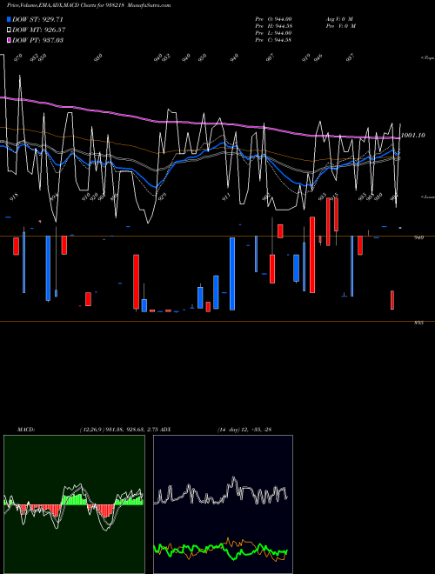Click the 940 level axis label
Viewport: 435px width, 574px height.
click(418, 237)
